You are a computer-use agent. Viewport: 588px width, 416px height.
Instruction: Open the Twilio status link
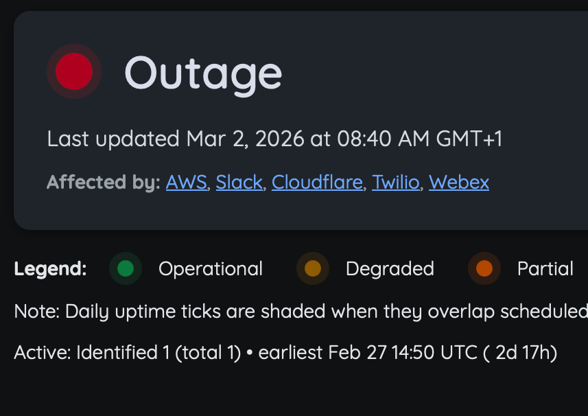395,182
